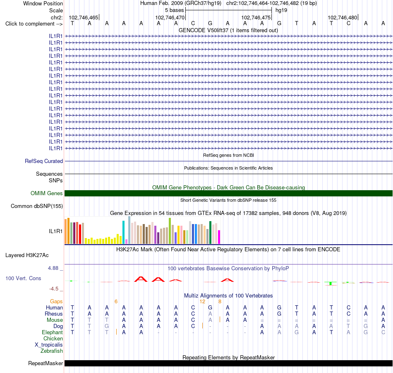Click the black RepeatMasker bar
This screenshot has width=393, height=373.
pos(228,364)
